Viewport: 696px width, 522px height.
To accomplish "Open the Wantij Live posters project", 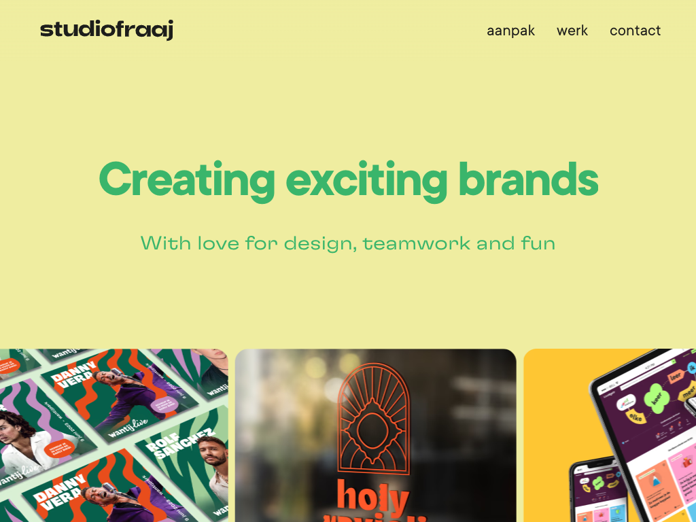I will (x=114, y=436).
